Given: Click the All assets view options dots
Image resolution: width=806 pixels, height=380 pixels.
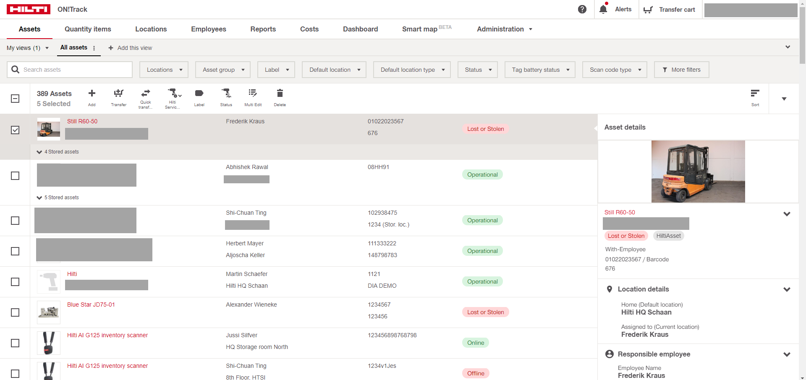Looking at the screenshot, I should 94,48.
